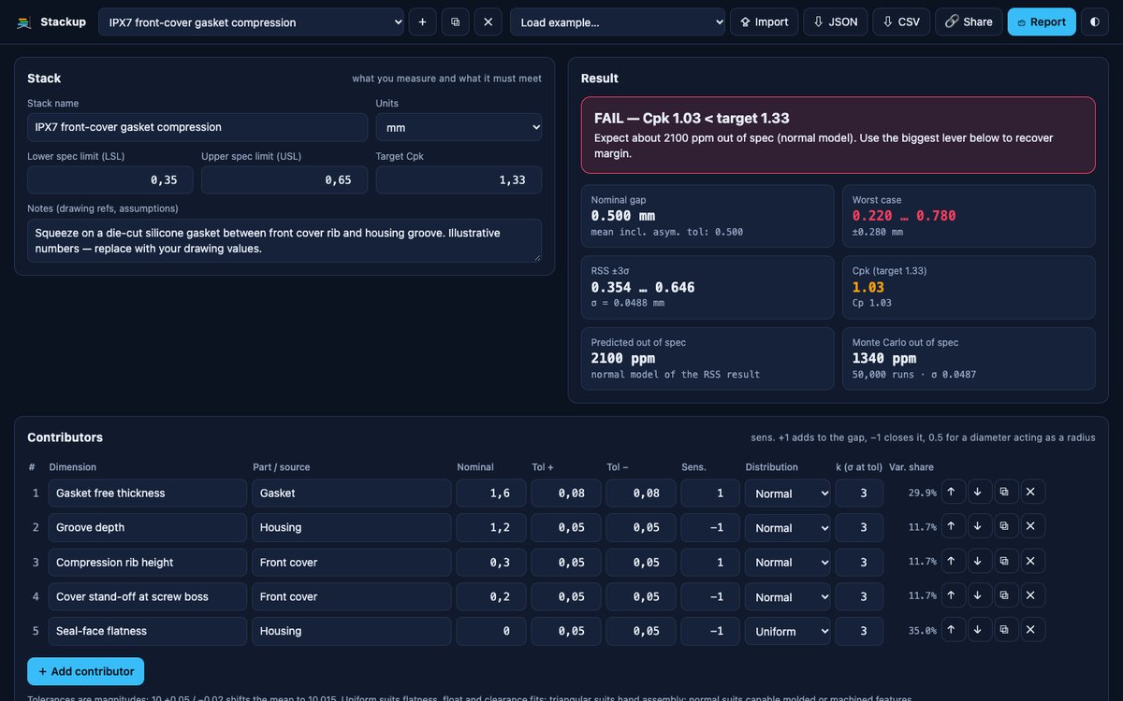
Task: Expand the Load example dropdown
Action: (618, 21)
